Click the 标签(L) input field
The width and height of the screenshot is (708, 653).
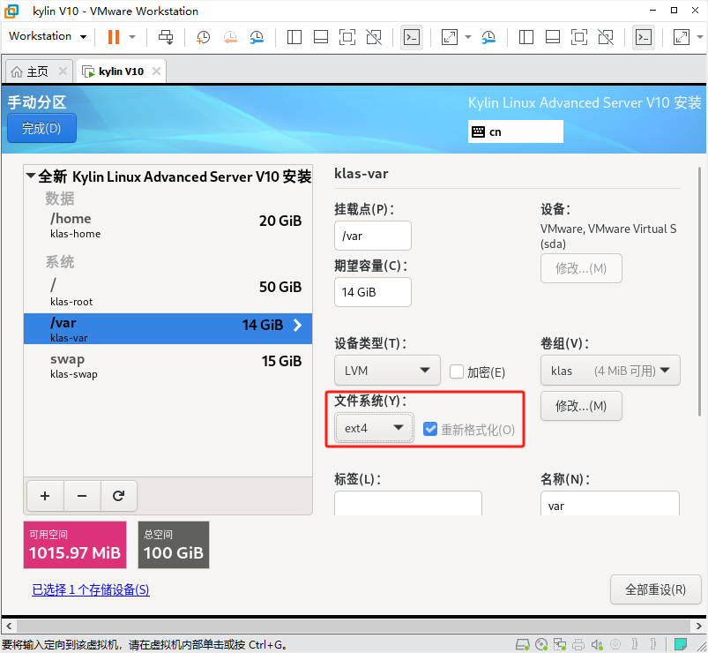408,503
